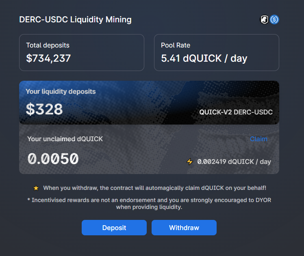The image size is (304, 256).
Task: Click the $328 liquidity deposits amount
Action: (44, 109)
